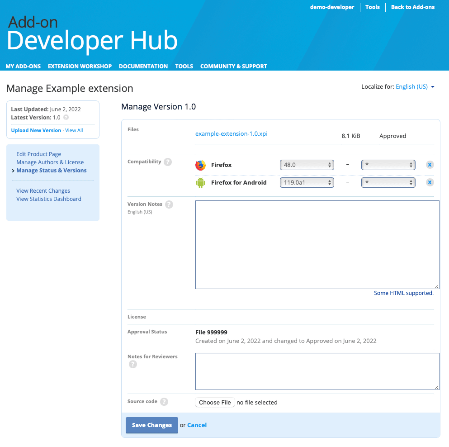Open the Compatibility help tooltip
Screen dimensions: 449x447
click(168, 162)
